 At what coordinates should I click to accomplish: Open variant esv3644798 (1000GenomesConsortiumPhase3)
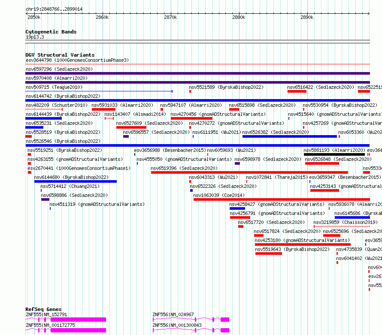(x=77, y=60)
